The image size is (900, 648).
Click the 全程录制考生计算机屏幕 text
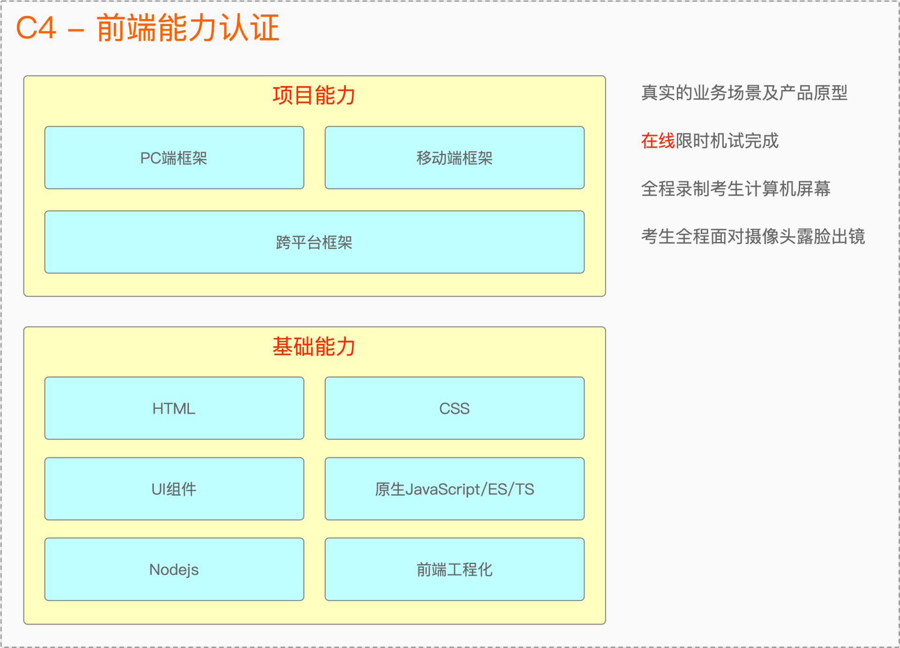click(x=735, y=189)
